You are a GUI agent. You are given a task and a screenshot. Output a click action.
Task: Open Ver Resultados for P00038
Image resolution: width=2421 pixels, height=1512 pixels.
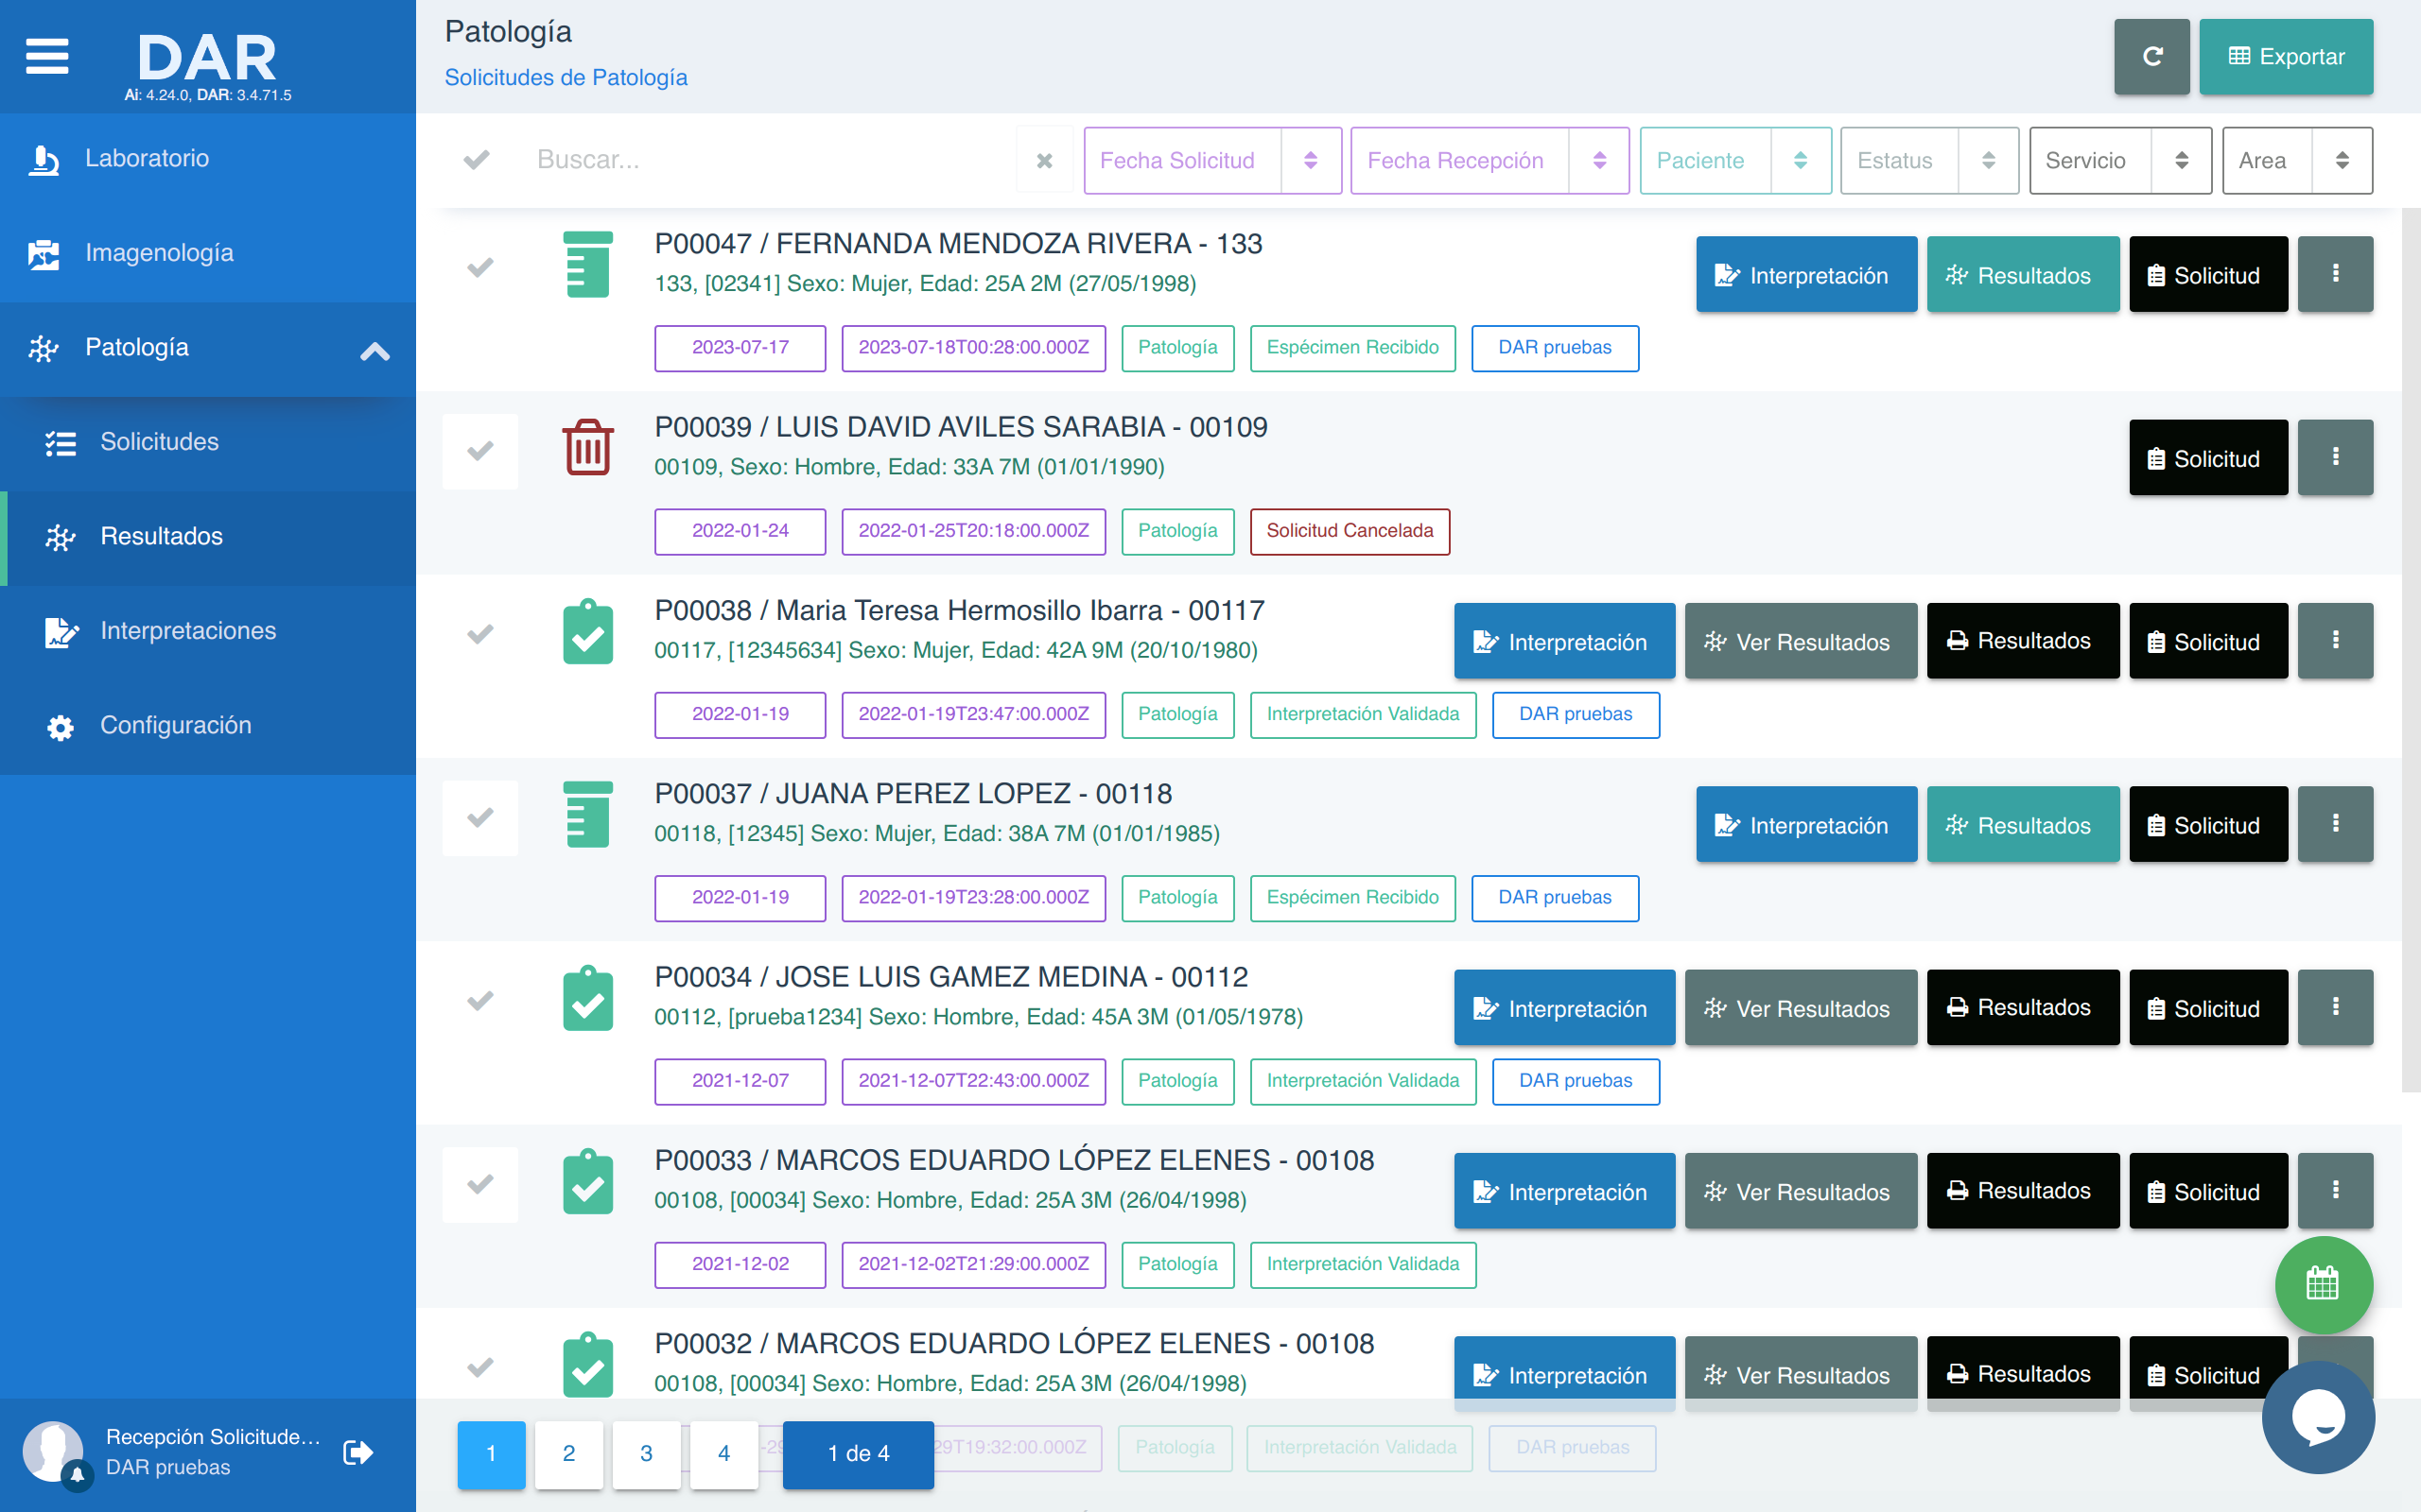(x=1800, y=642)
